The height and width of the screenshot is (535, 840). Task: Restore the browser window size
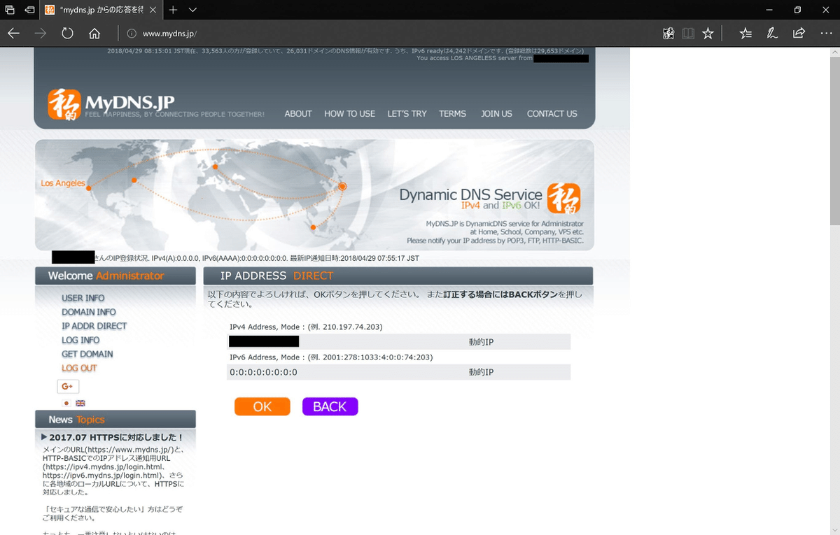pyautogui.click(x=797, y=10)
